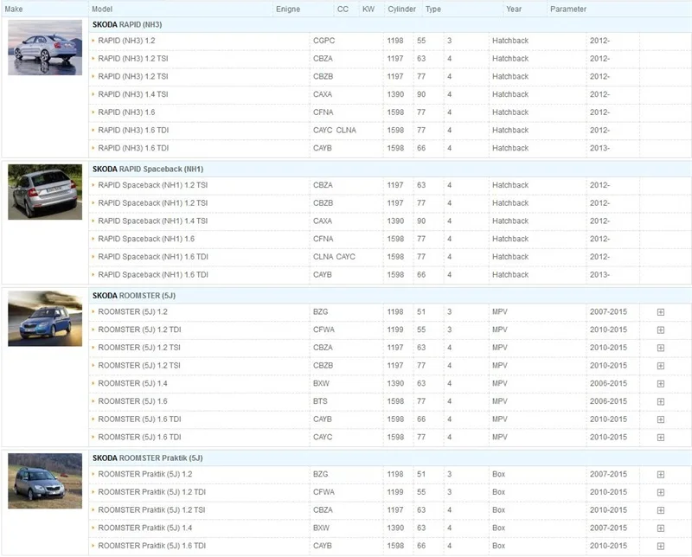Expand parameters for ROOMSTER (5J) 1.2 TSI CBZA
692x557 pixels.
click(660, 348)
